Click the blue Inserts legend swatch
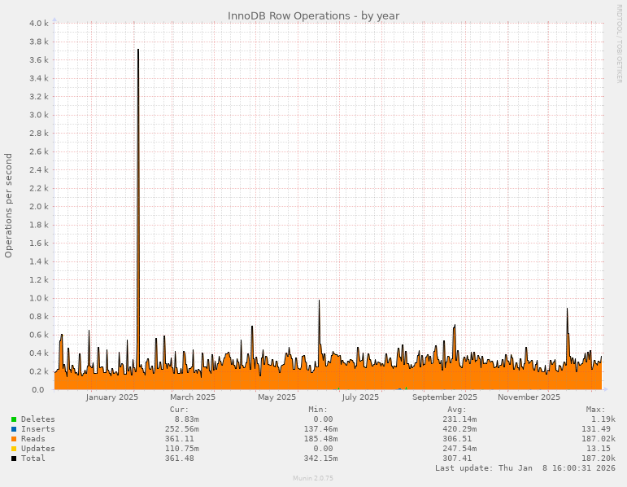 (14, 429)
